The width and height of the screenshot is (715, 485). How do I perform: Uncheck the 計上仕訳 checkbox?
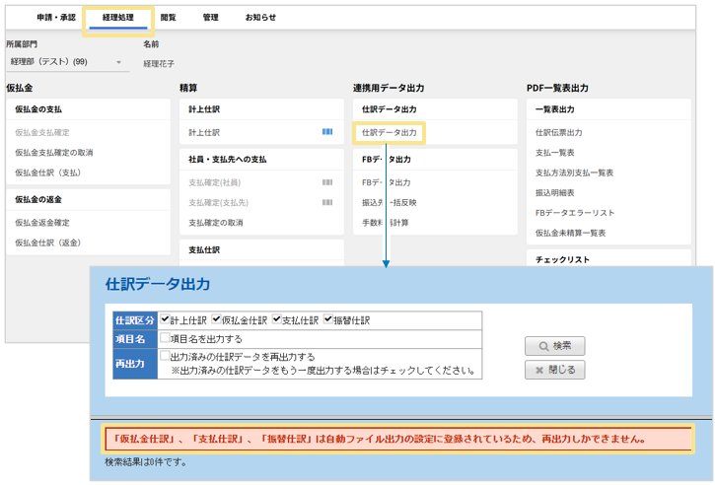tap(165, 320)
